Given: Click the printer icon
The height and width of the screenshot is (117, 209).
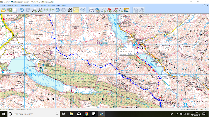Looking at the screenshot, I should (92, 10).
